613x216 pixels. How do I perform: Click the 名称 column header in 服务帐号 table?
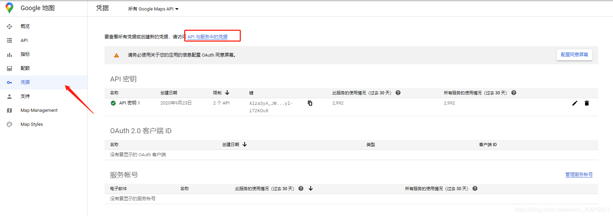click(x=185, y=188)
